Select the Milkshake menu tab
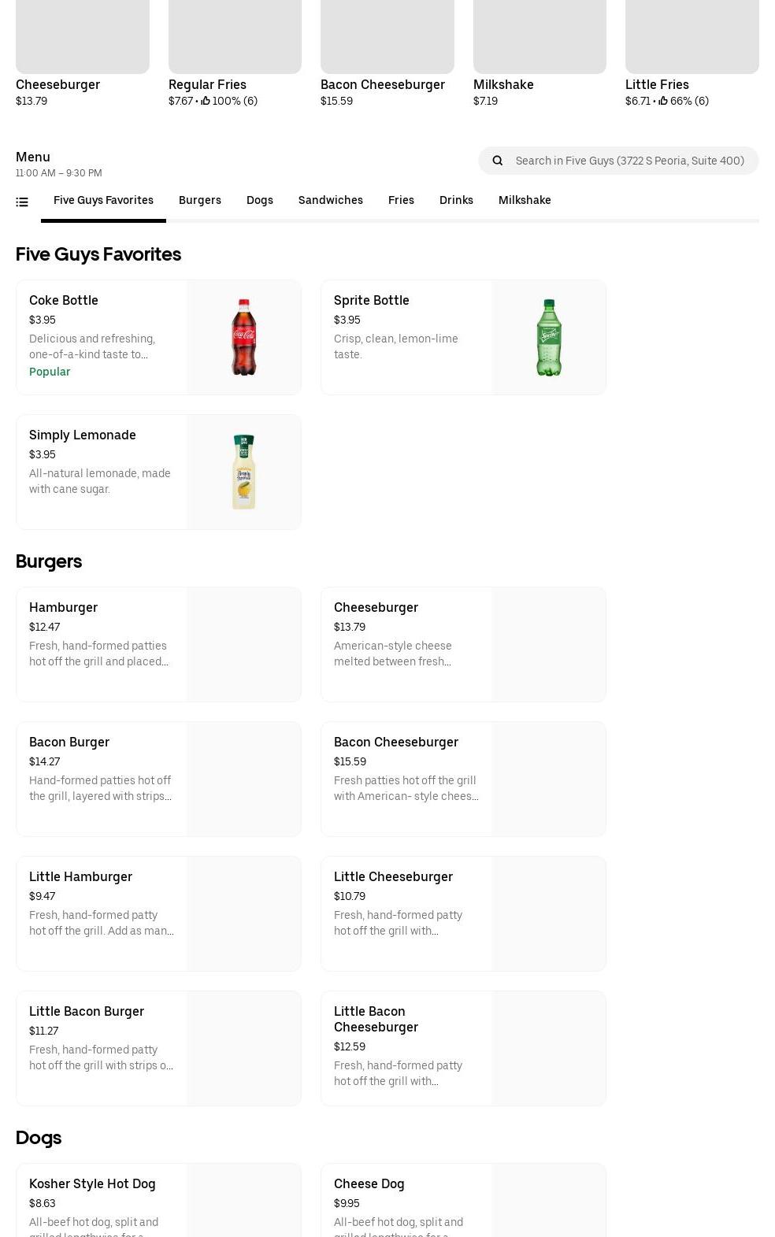This screenshot has height=1237, width=775. click(x=525, y=201)
